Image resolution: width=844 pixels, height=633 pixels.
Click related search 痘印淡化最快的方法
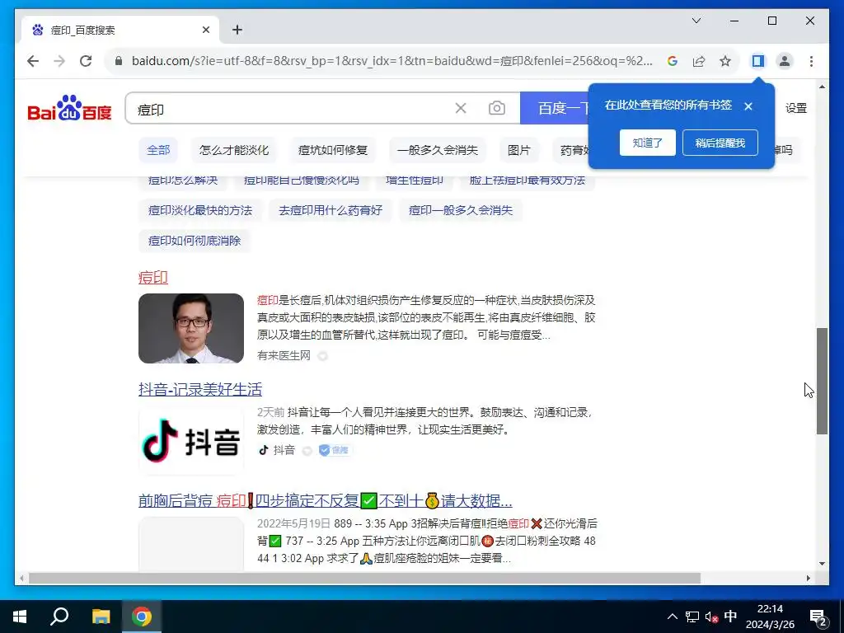pyautogui.click(x=200, y=210)
